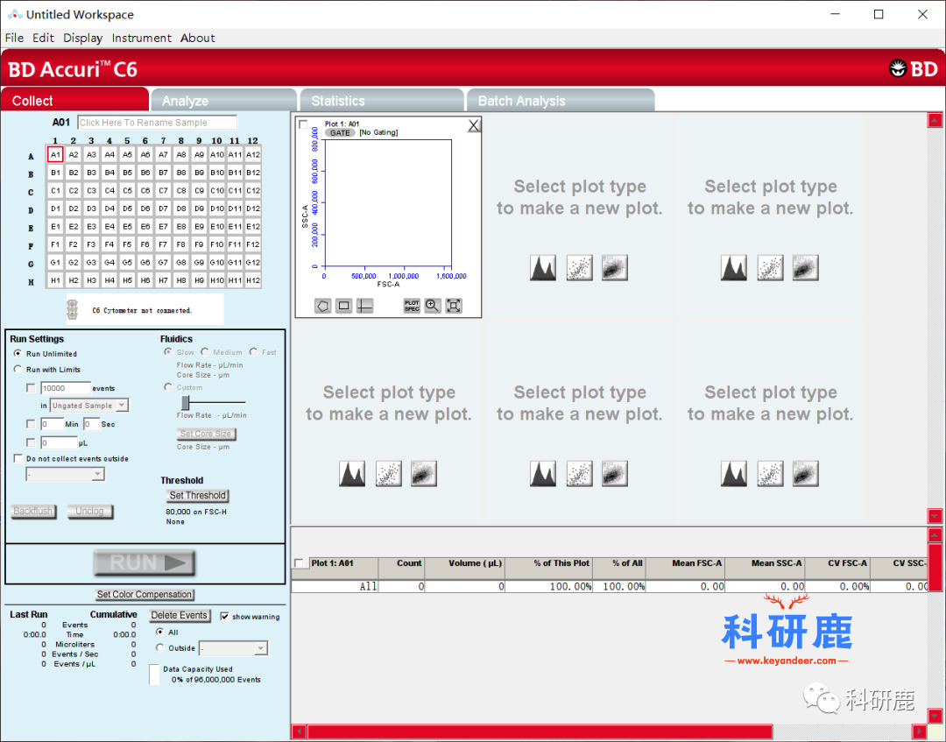Click the expand-to-fit icon in Plot 1
The image size is (946, 742).
click(454, 306)
